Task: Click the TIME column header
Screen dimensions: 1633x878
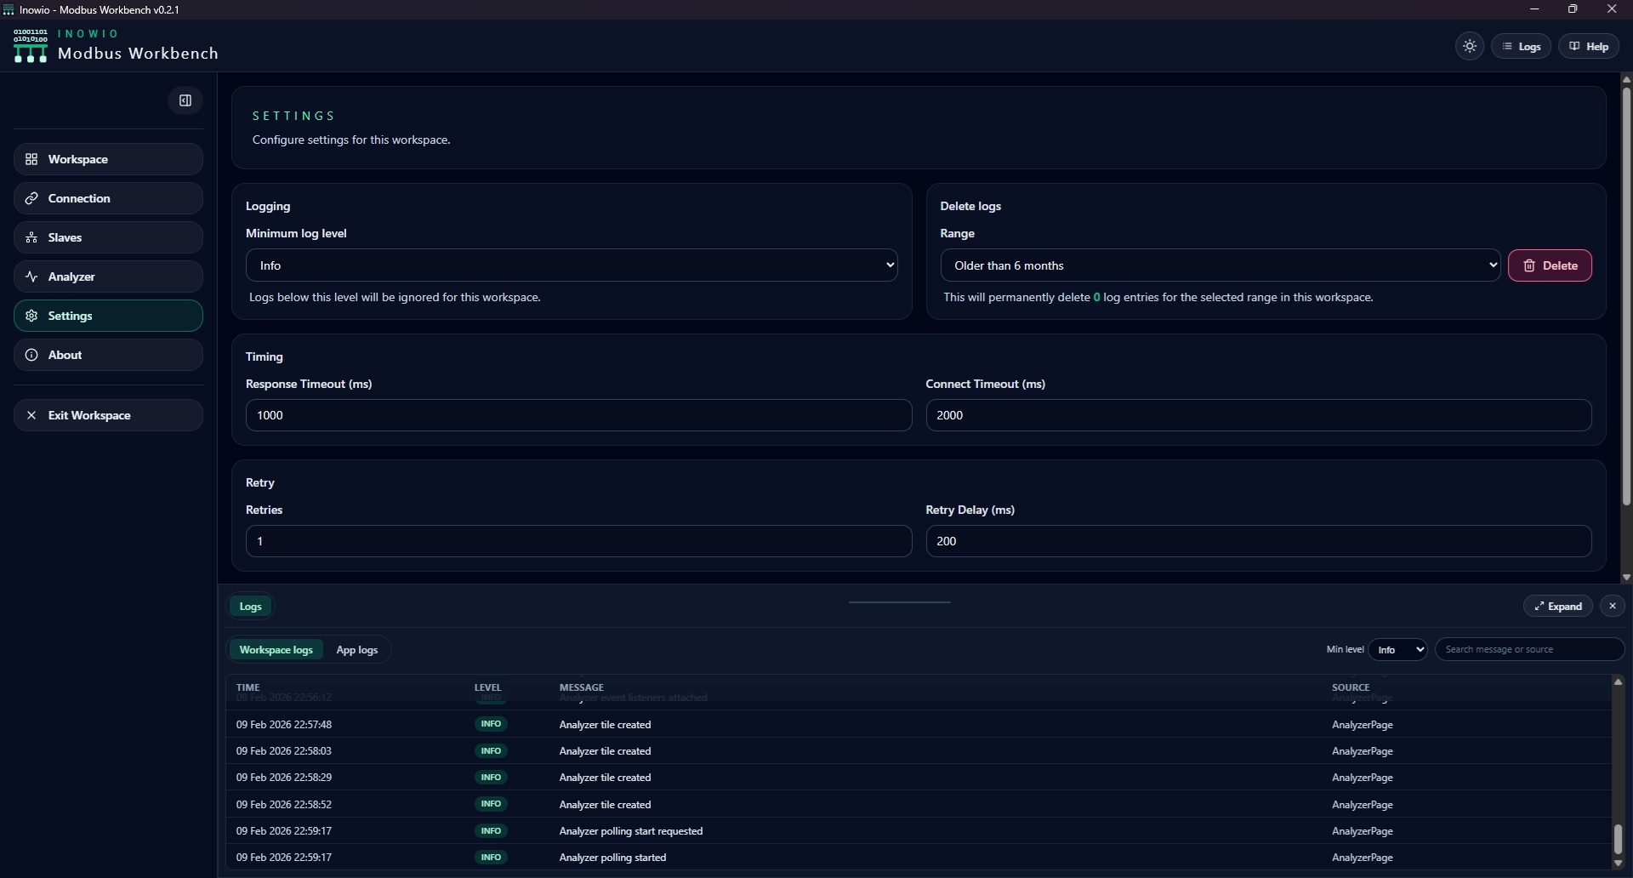Action: (248, 687)
